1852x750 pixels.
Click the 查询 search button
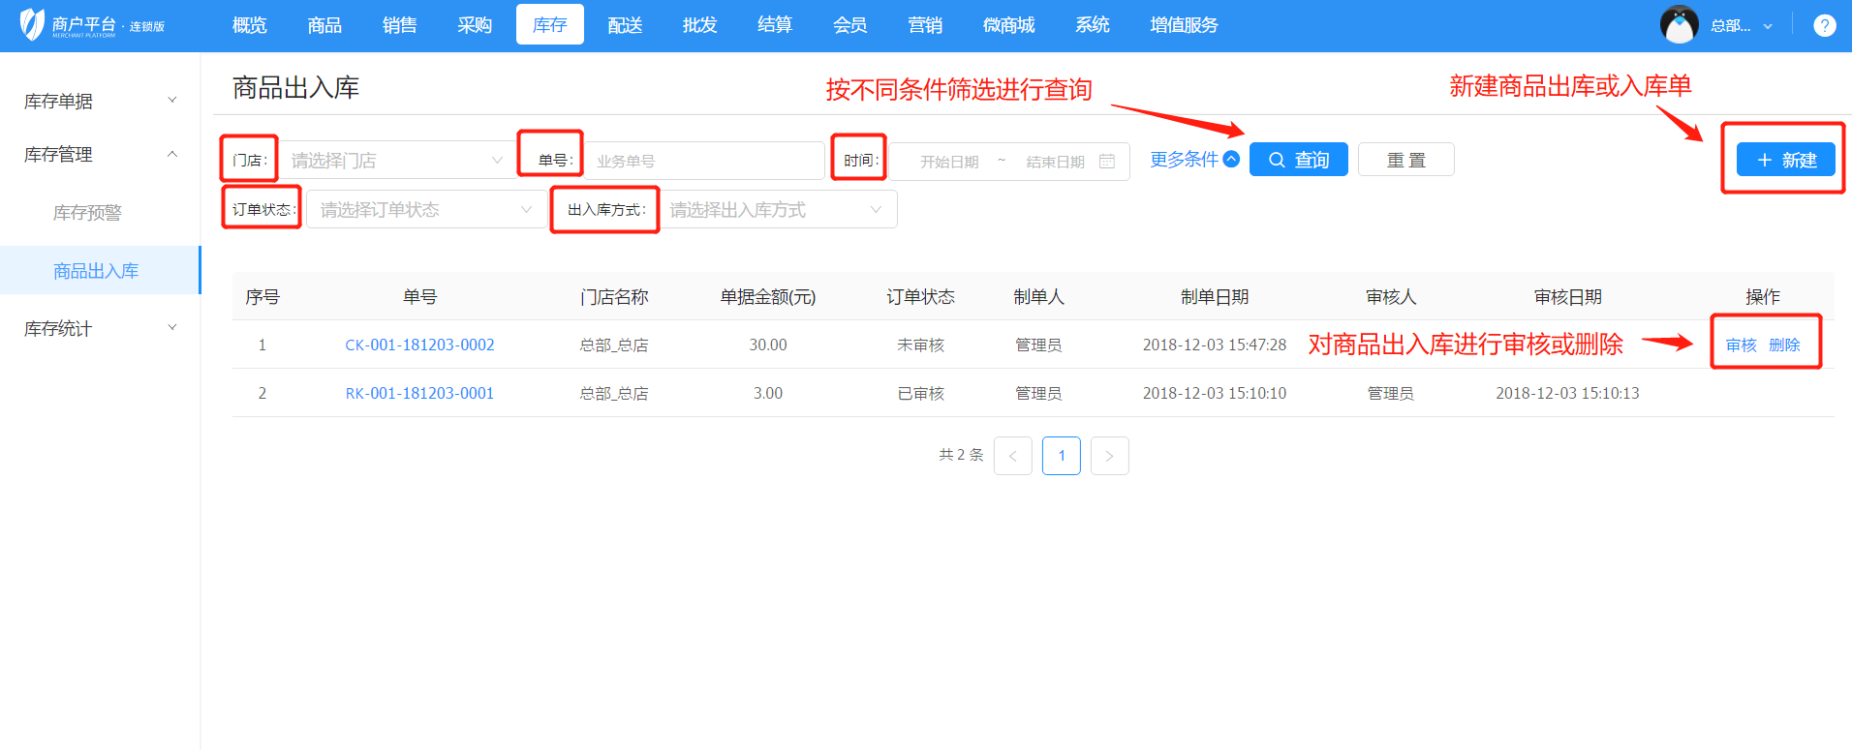pyautogui.click(x=1298, y=160)
